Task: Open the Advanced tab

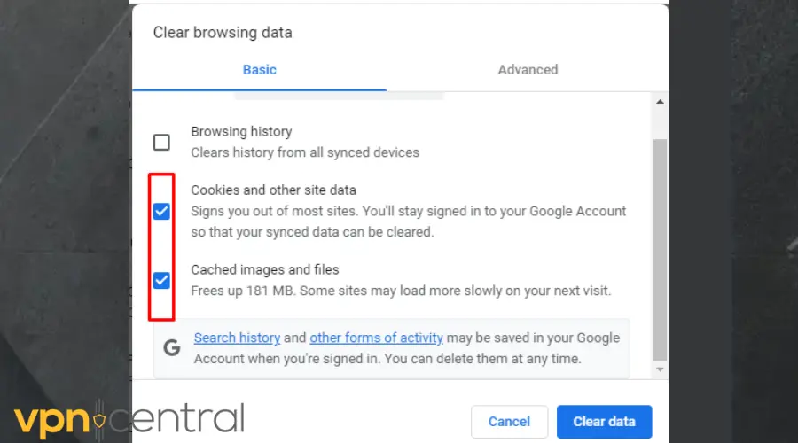Action: tap(528, 70)
